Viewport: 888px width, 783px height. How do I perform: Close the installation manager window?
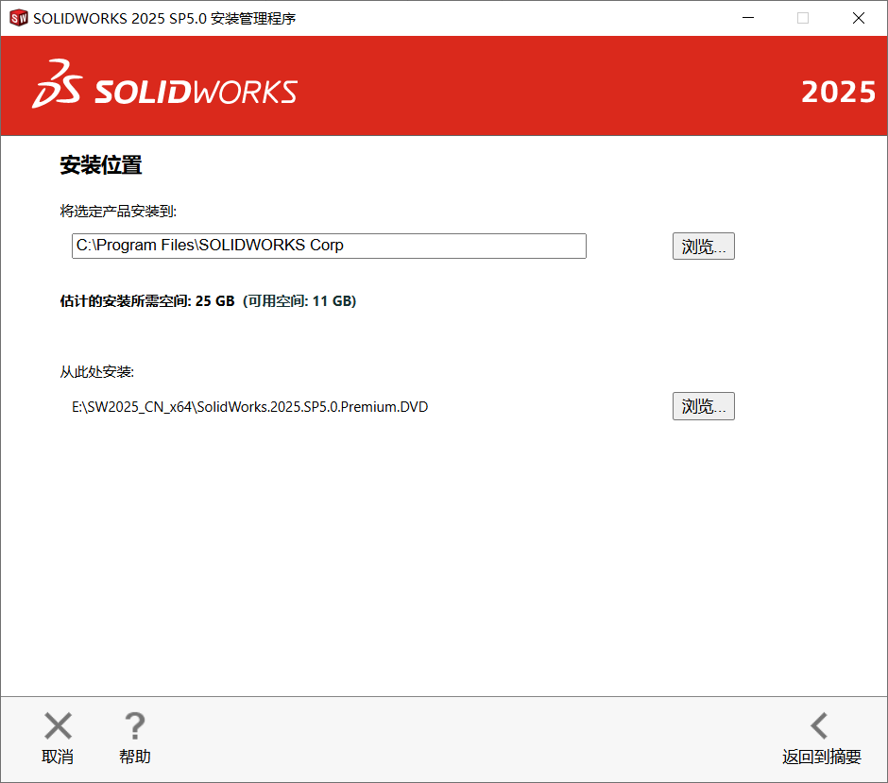coord(859,18)
